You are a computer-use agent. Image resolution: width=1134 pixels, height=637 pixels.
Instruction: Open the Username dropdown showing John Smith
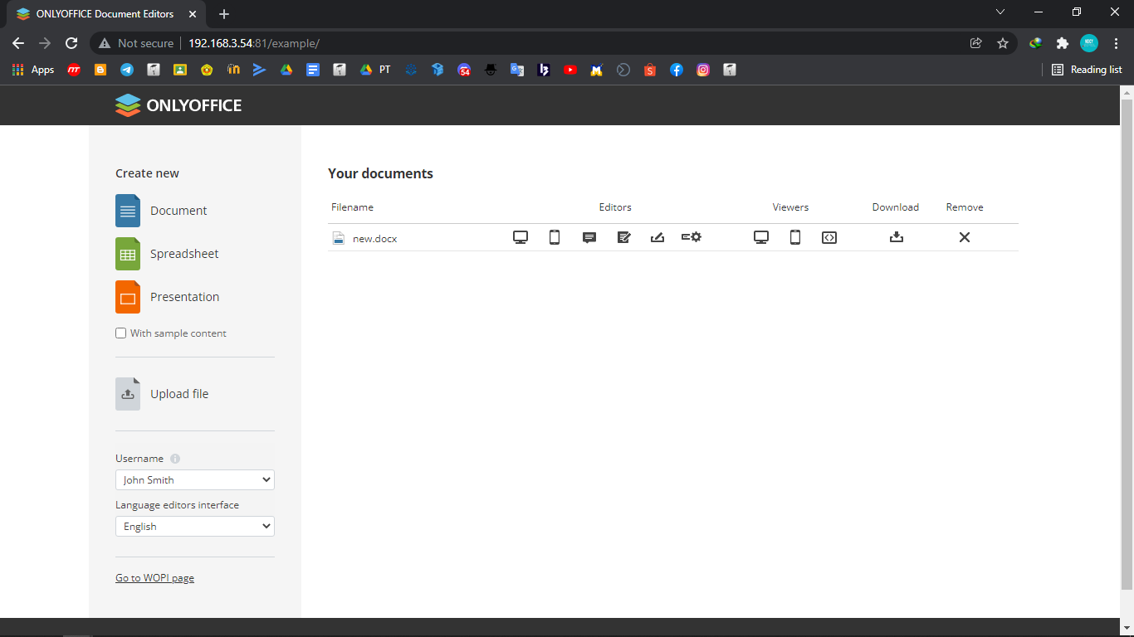[195, 479]
